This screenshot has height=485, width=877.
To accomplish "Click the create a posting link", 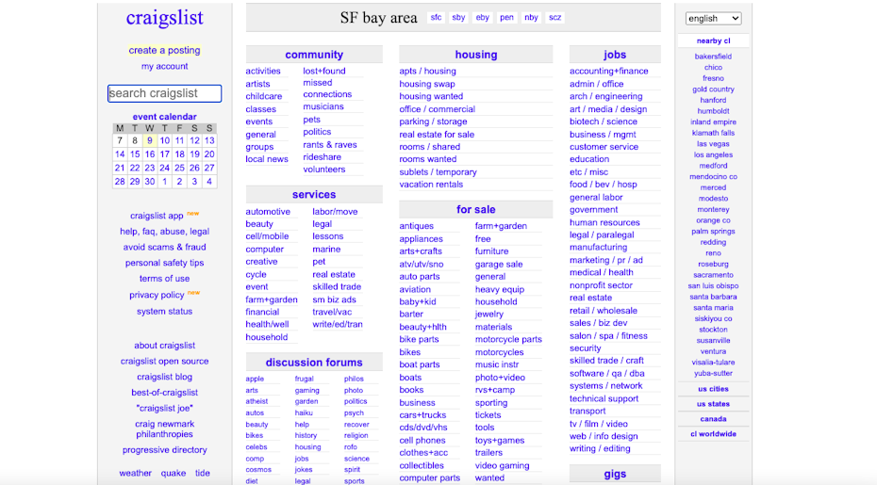I will point(164,50).
